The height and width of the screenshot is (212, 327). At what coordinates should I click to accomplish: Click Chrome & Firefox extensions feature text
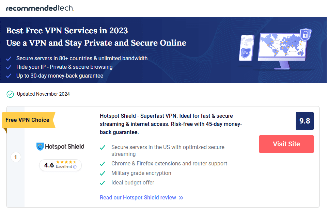tap(169, 164)
